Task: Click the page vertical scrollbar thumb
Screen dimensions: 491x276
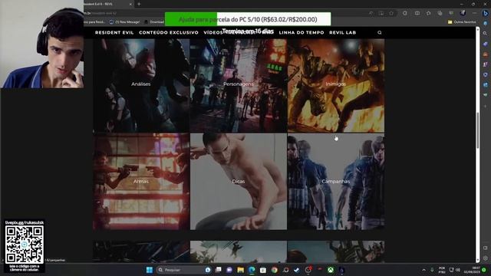Action: click(x=477, y=130)
